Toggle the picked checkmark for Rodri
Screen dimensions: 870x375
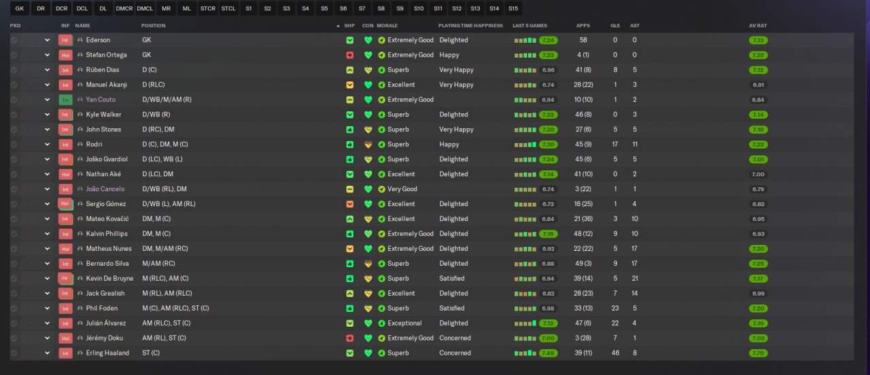14,144
